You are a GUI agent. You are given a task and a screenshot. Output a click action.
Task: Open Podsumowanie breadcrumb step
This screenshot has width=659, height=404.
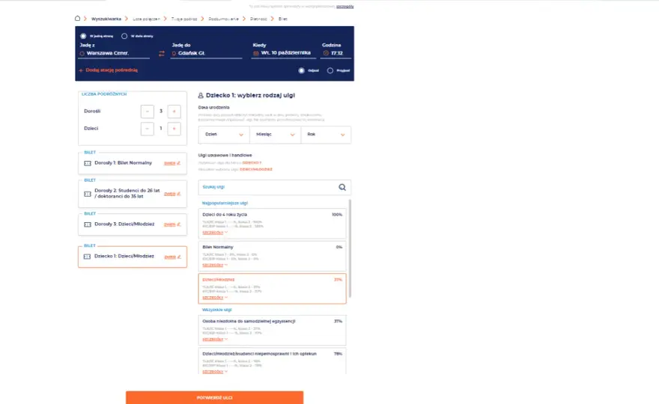point(223,19)
